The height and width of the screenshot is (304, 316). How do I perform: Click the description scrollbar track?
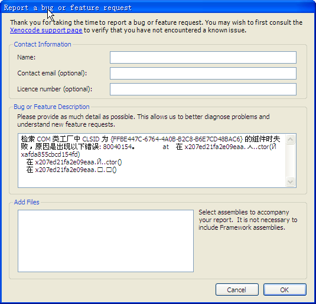[291, 160]
